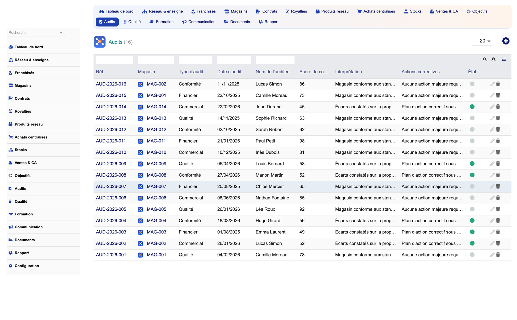Open audit link AUD-2026-011
Viewport: 517px width, 320px height.
coord(111,141)
